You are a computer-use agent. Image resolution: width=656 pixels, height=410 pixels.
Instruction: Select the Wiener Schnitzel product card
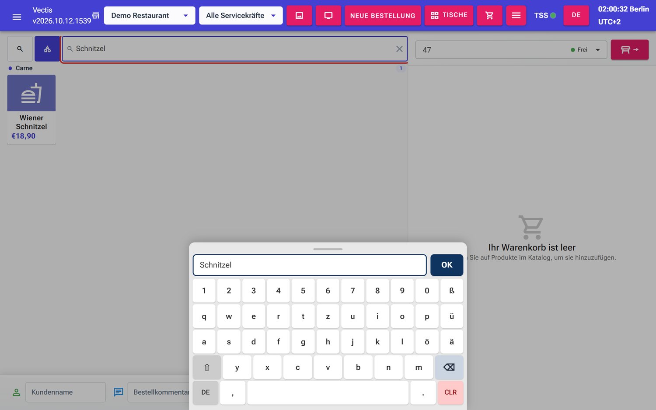(x=31, y=109)
